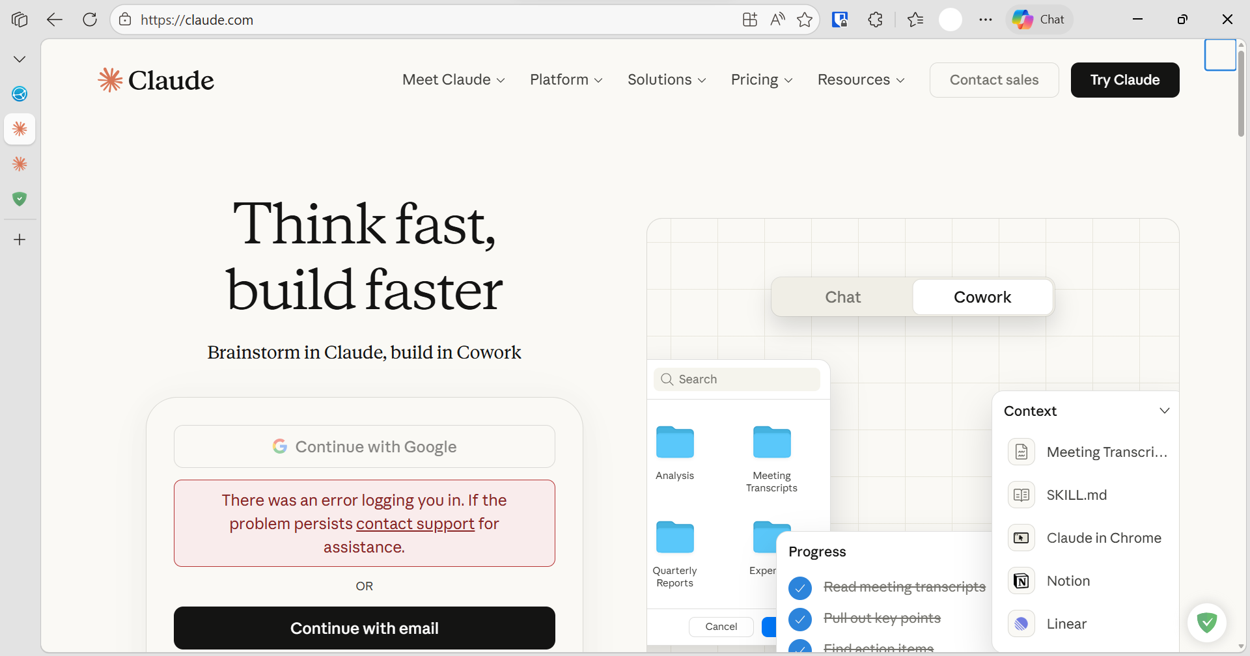This screenshot has height=656, width=1250.
Task: Toggle the Pull out key points checkmark
Action: point(800,619)
